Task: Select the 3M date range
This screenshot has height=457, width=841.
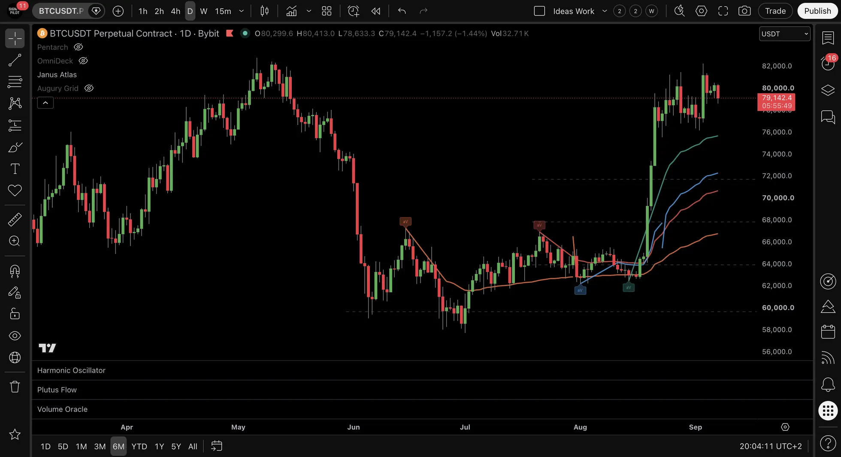Action: (x=100, y=446)
